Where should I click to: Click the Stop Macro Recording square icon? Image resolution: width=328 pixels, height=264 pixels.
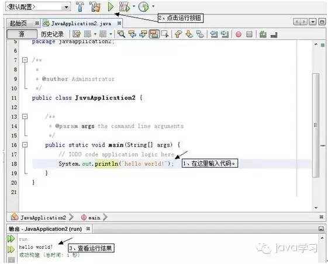[x=249, y=34]
